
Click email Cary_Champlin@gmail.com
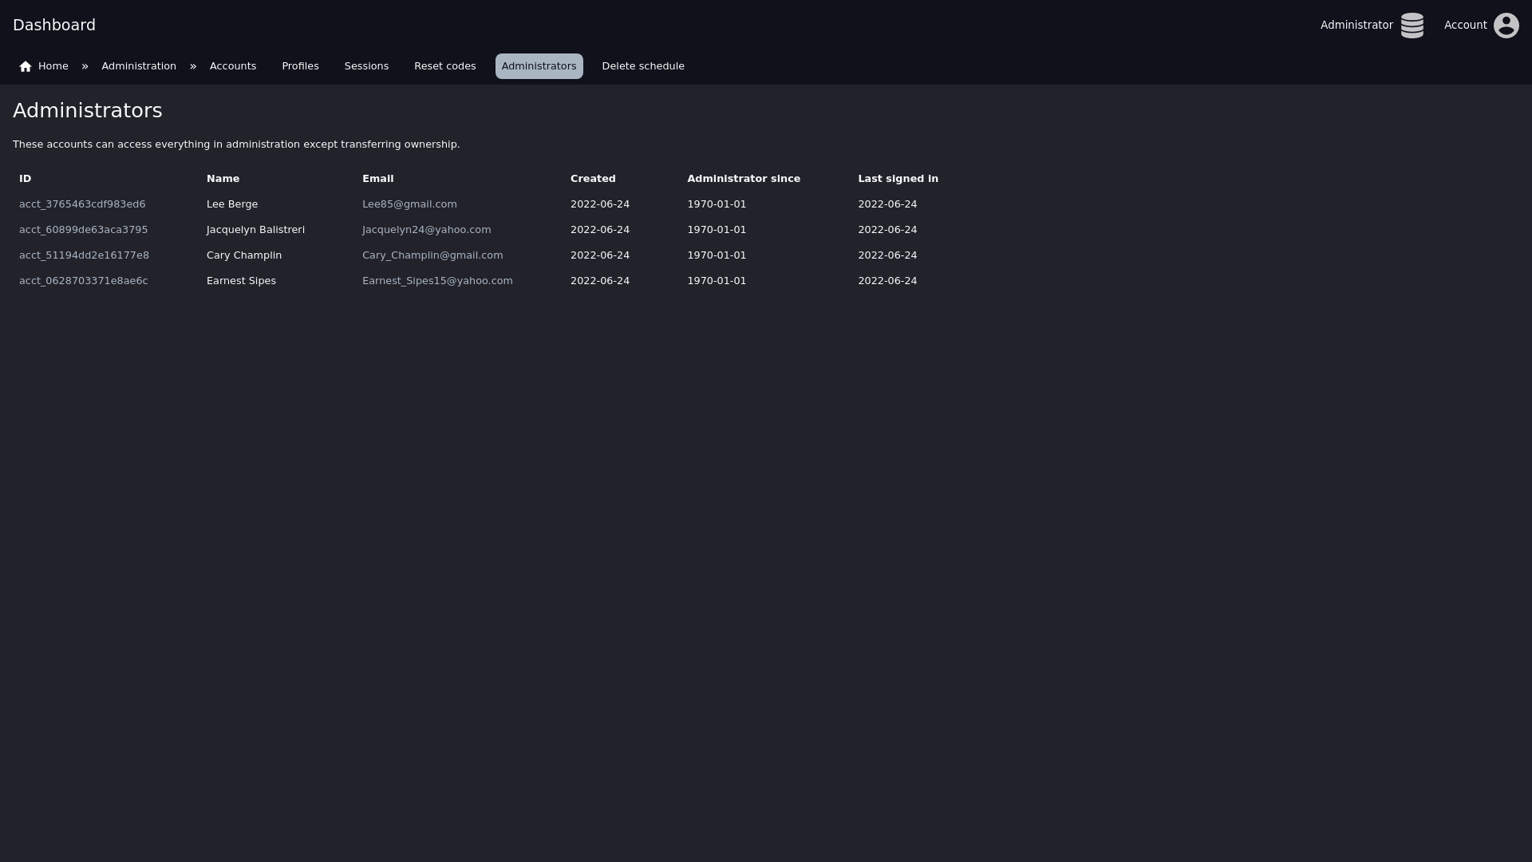pyautogui.click(x=432, y=255)
